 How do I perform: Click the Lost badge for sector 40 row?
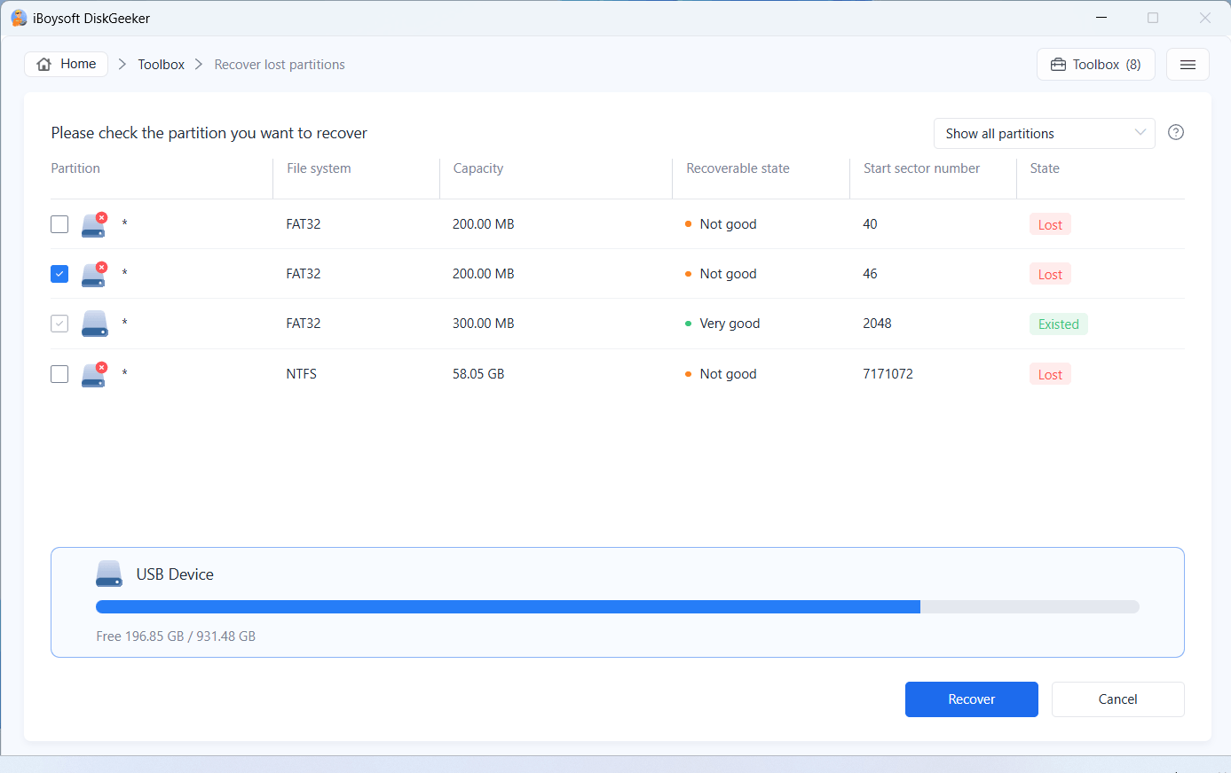coord(1050,225)
